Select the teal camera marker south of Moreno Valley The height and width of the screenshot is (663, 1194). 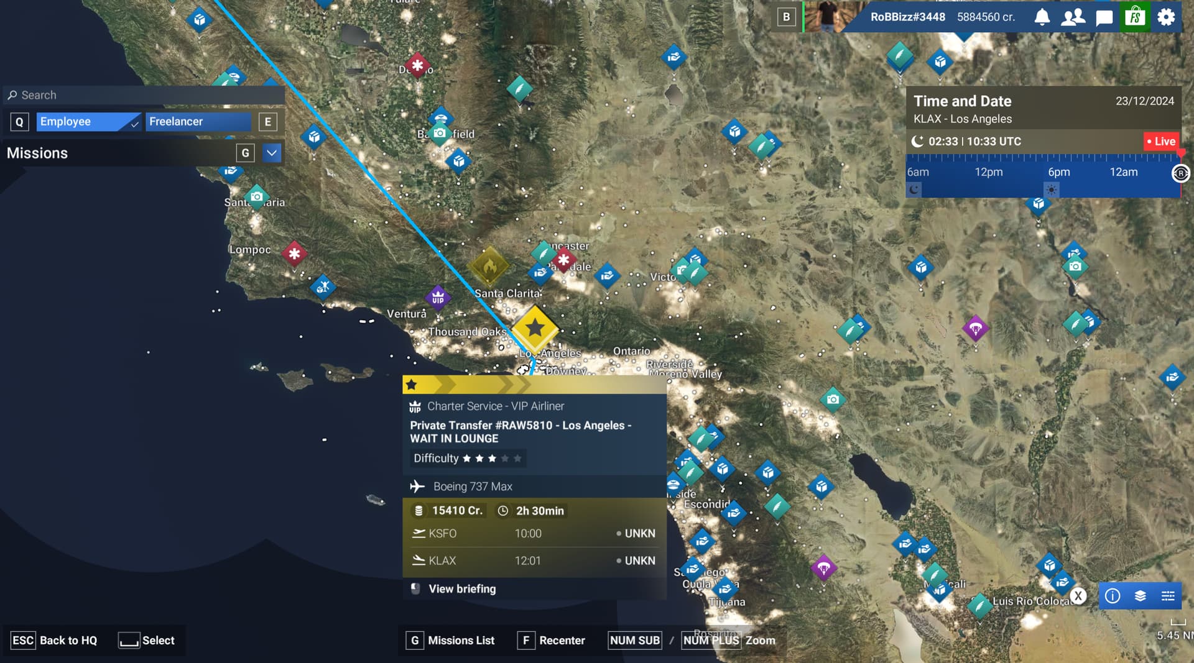[832, 400]
